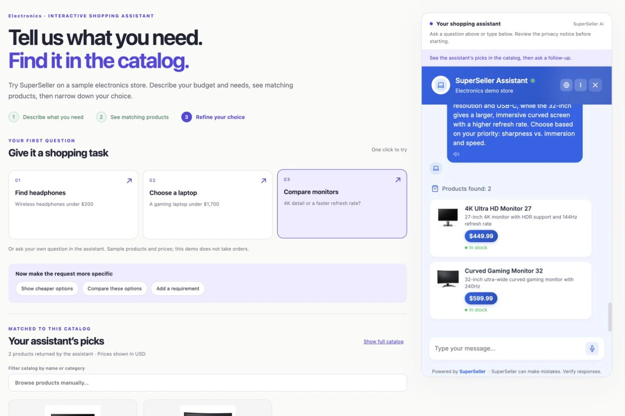This screenshot has height=416, width=625.
Task: Click the Curved Gaming Monitor 32 title
Action: (x=503, y=271)
